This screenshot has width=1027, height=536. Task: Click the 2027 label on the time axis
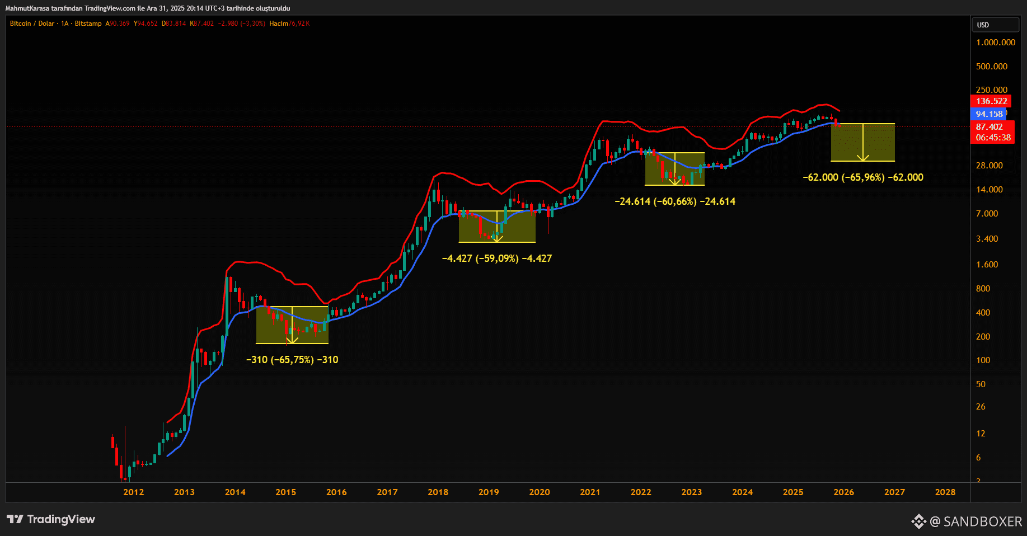894,492
